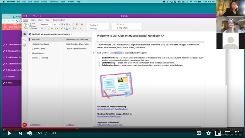Open recent notes clock icon
The image size is (245, 138).
(25, 45)
